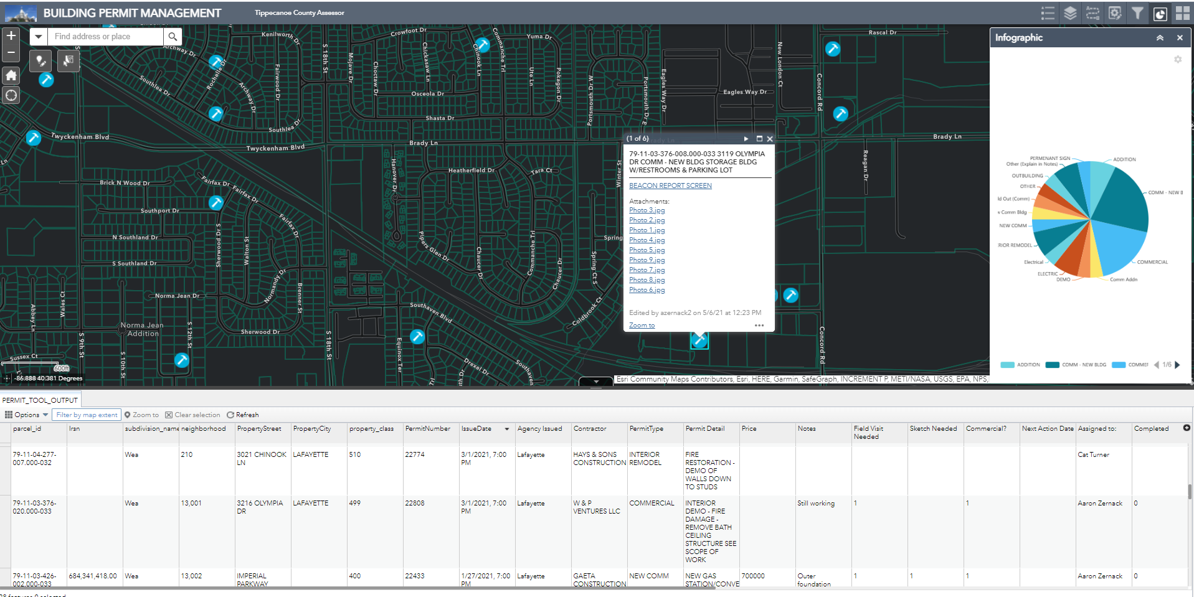
Task: Open the Layer List icon
Action: [1070, 12]
